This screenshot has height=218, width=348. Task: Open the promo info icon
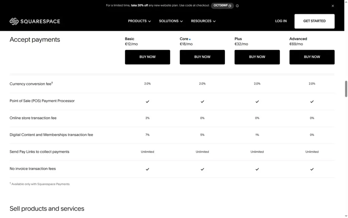[x=237, y=6]
